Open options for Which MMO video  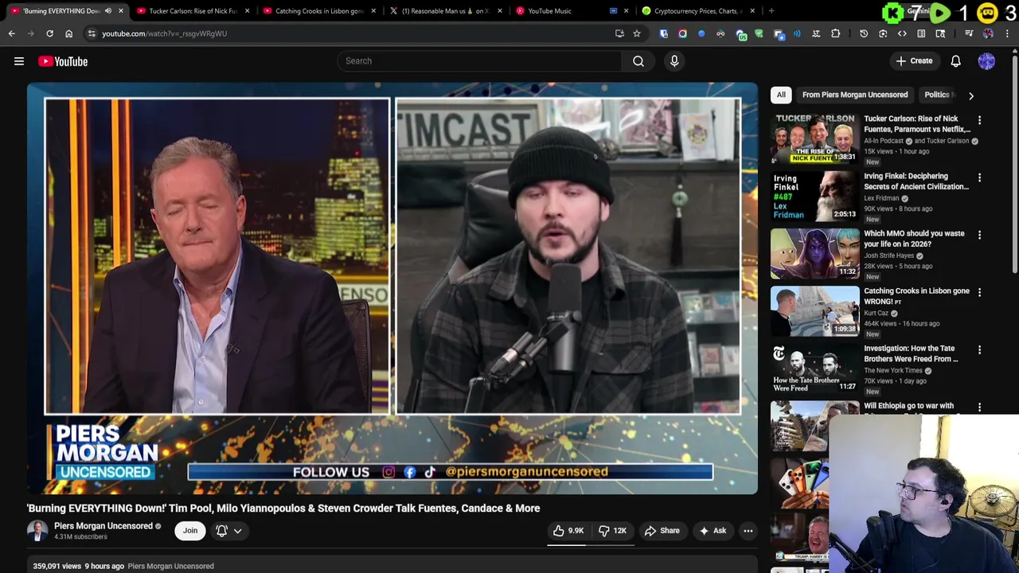click(980, 235)
